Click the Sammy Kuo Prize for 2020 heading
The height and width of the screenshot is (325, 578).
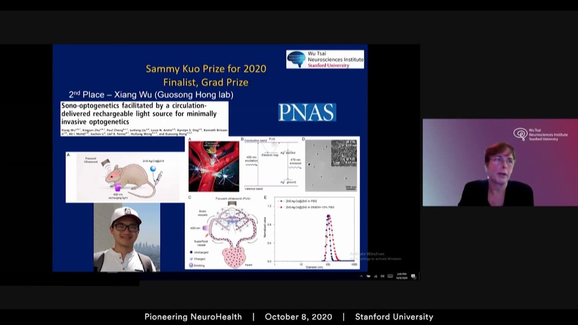206,69
